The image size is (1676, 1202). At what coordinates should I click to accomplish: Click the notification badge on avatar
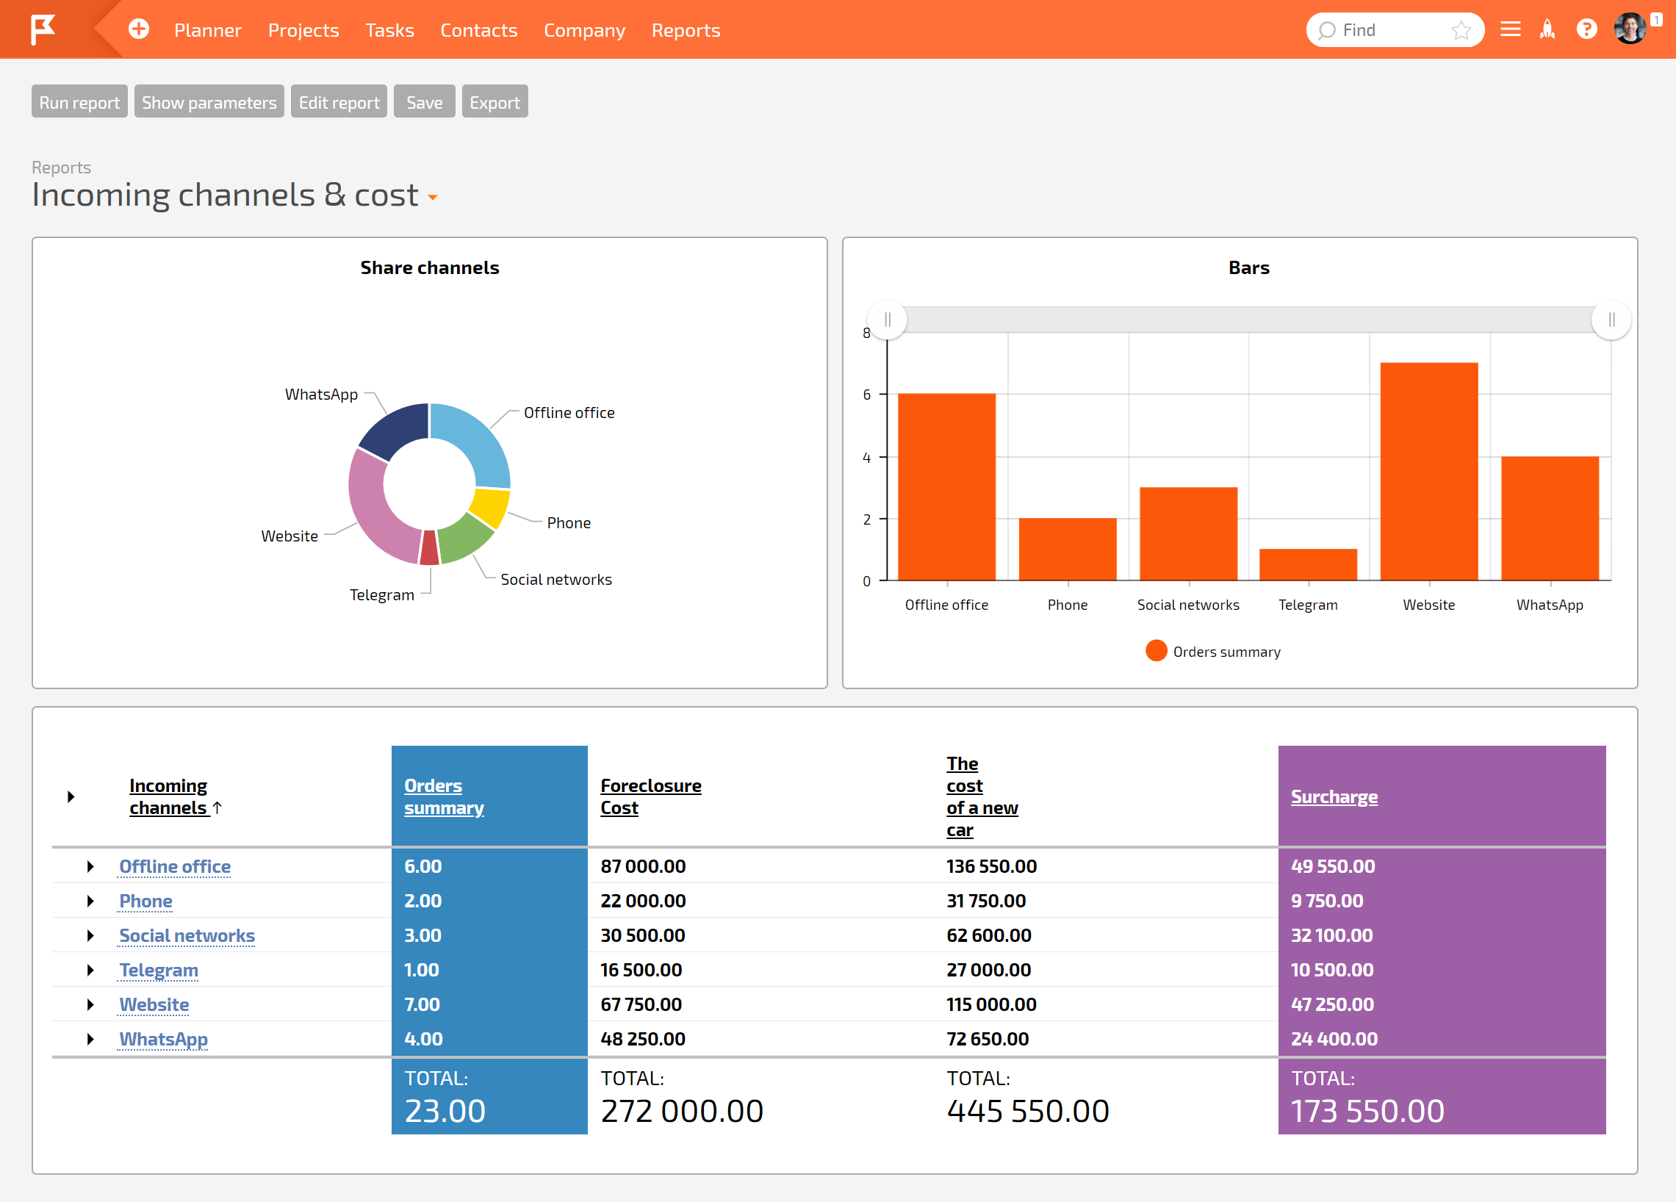(1656, 20)
